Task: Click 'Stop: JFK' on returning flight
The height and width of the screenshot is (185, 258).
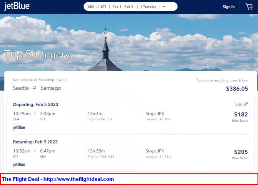Action: (155, 151)
